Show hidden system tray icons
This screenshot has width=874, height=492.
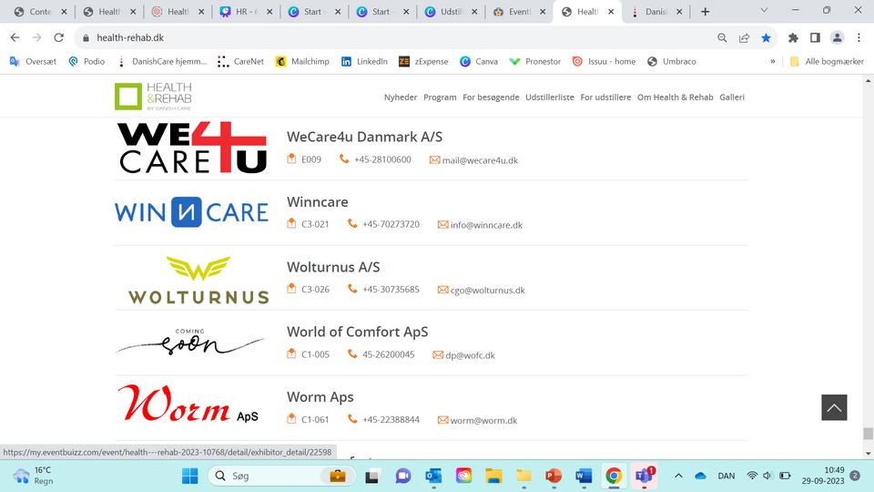coord(678,476)
